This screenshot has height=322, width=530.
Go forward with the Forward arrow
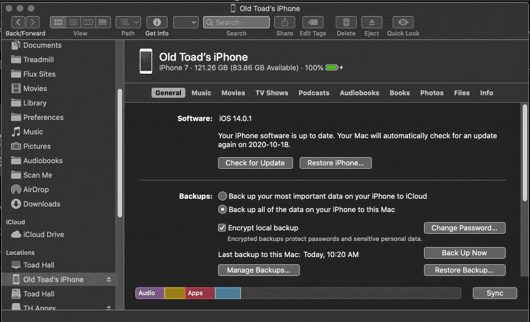tap(33, 22)
